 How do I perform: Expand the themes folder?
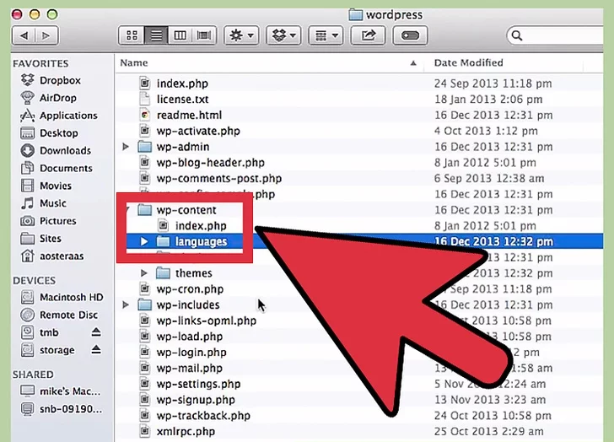tap(144, 273)
